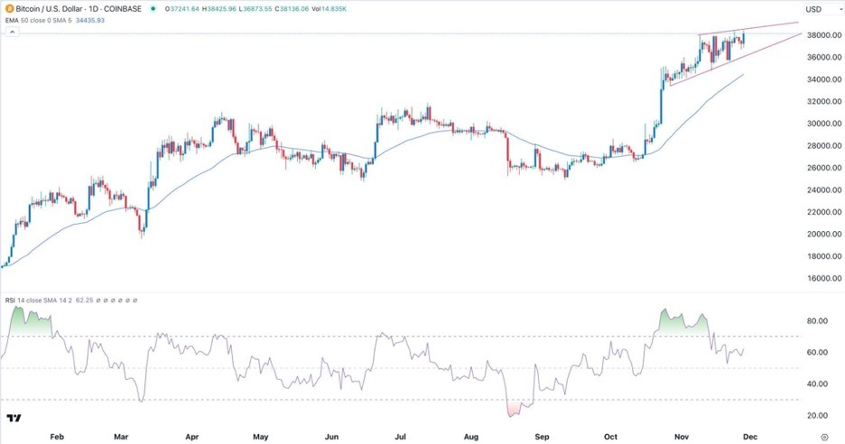Screen dimensions: 845x444
Task: Click the Oct time axis label
Action: [x=610, y=437]
